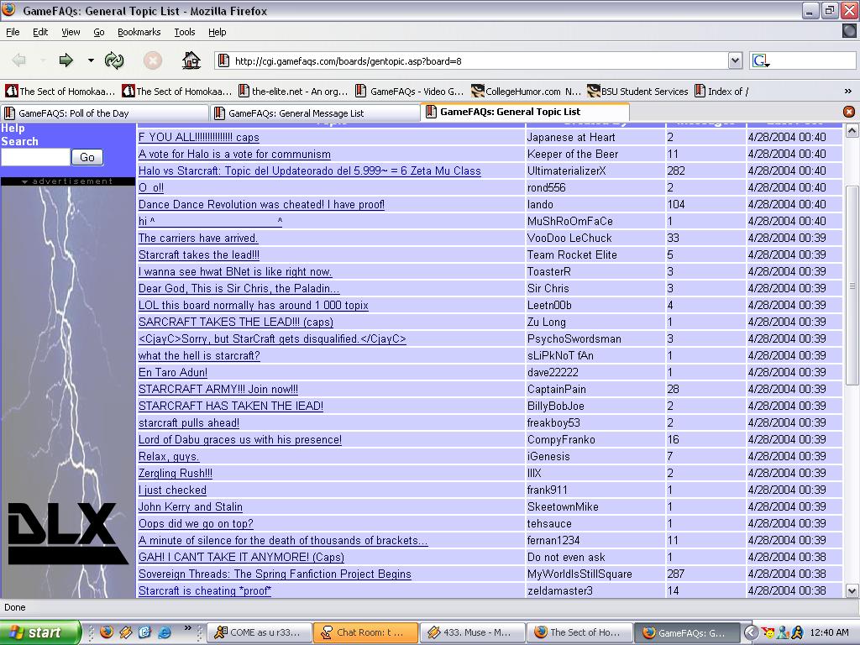Open topic 'A vote for Halo is a vote for communism'
The height and width of the screenshot is (645, 860).
click(235, 155)
